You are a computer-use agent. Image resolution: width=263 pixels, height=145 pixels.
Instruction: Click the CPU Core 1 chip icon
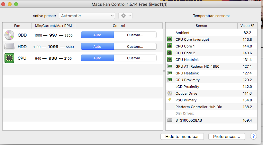coord(169,46)
